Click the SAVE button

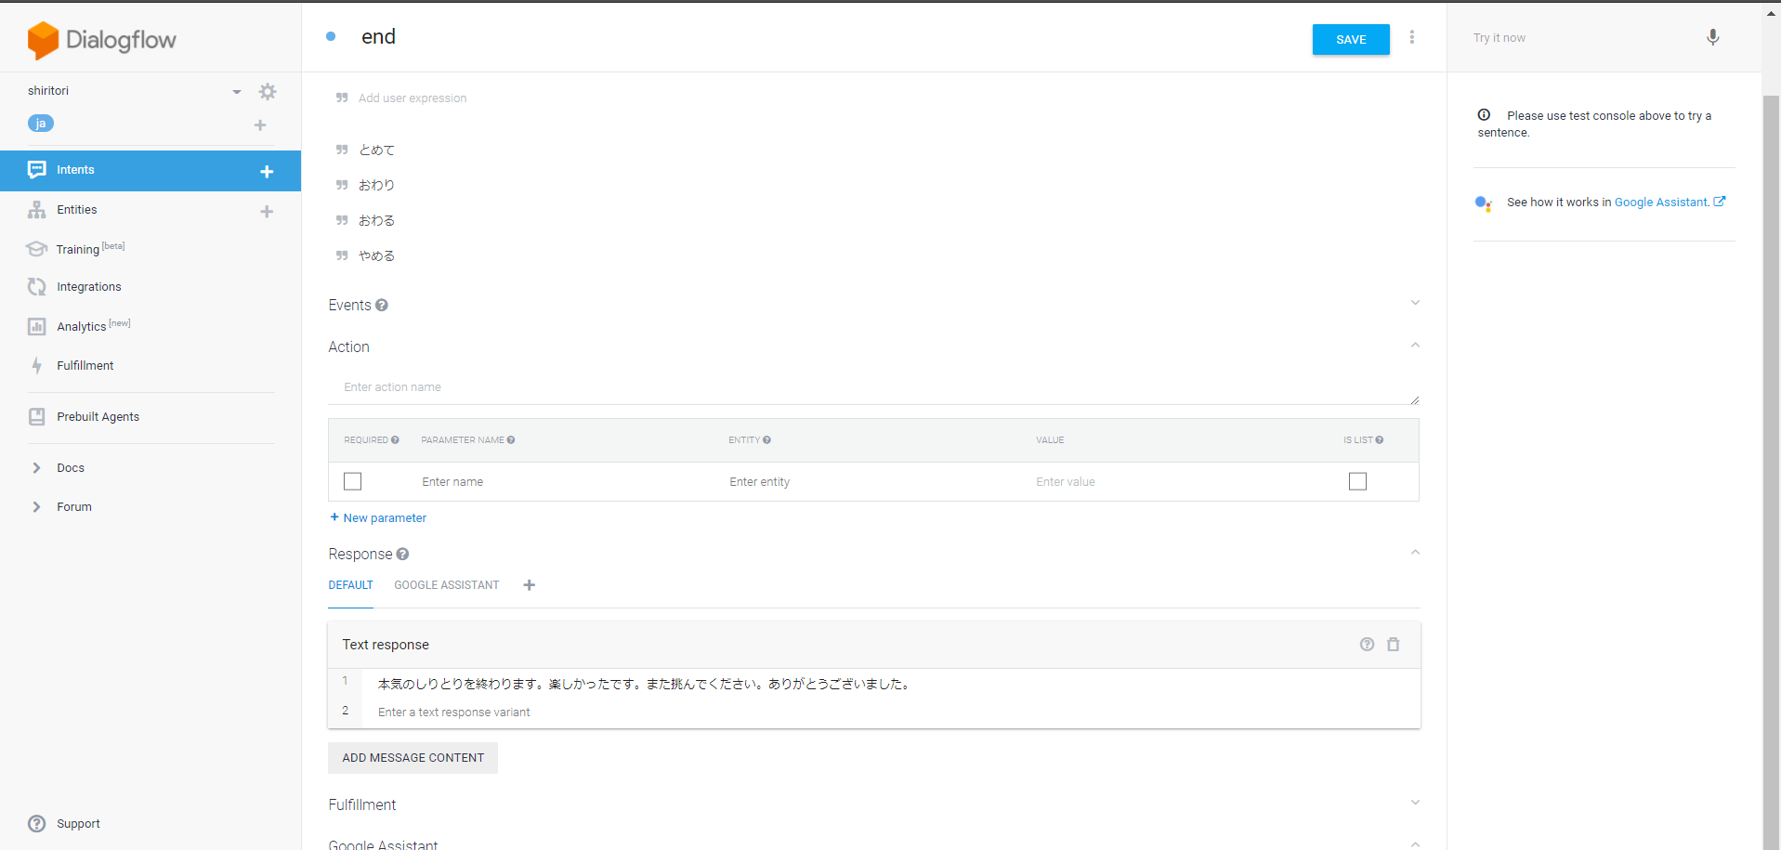[1350, 39]
